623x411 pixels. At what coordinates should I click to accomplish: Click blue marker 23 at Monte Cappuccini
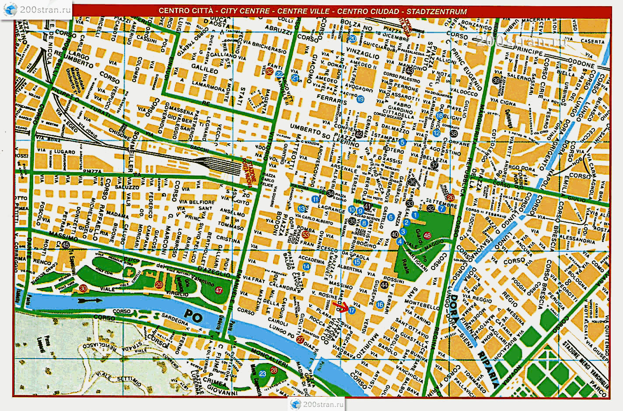coord(262,374)
